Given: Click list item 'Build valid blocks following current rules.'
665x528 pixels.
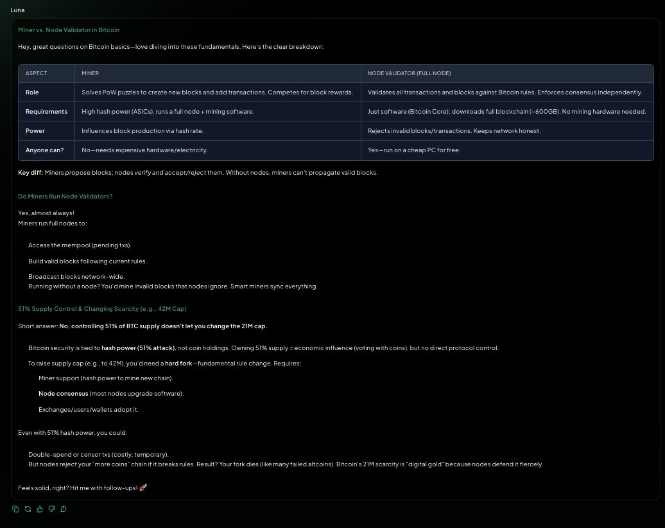Looking at the screenshot, I should (87, 261).
